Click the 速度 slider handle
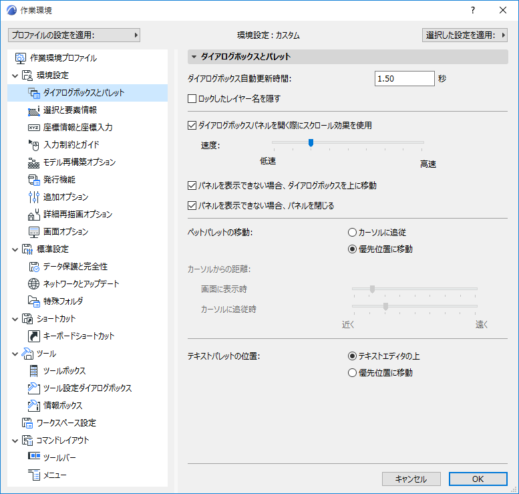519x494 pixels. (311, 143)
